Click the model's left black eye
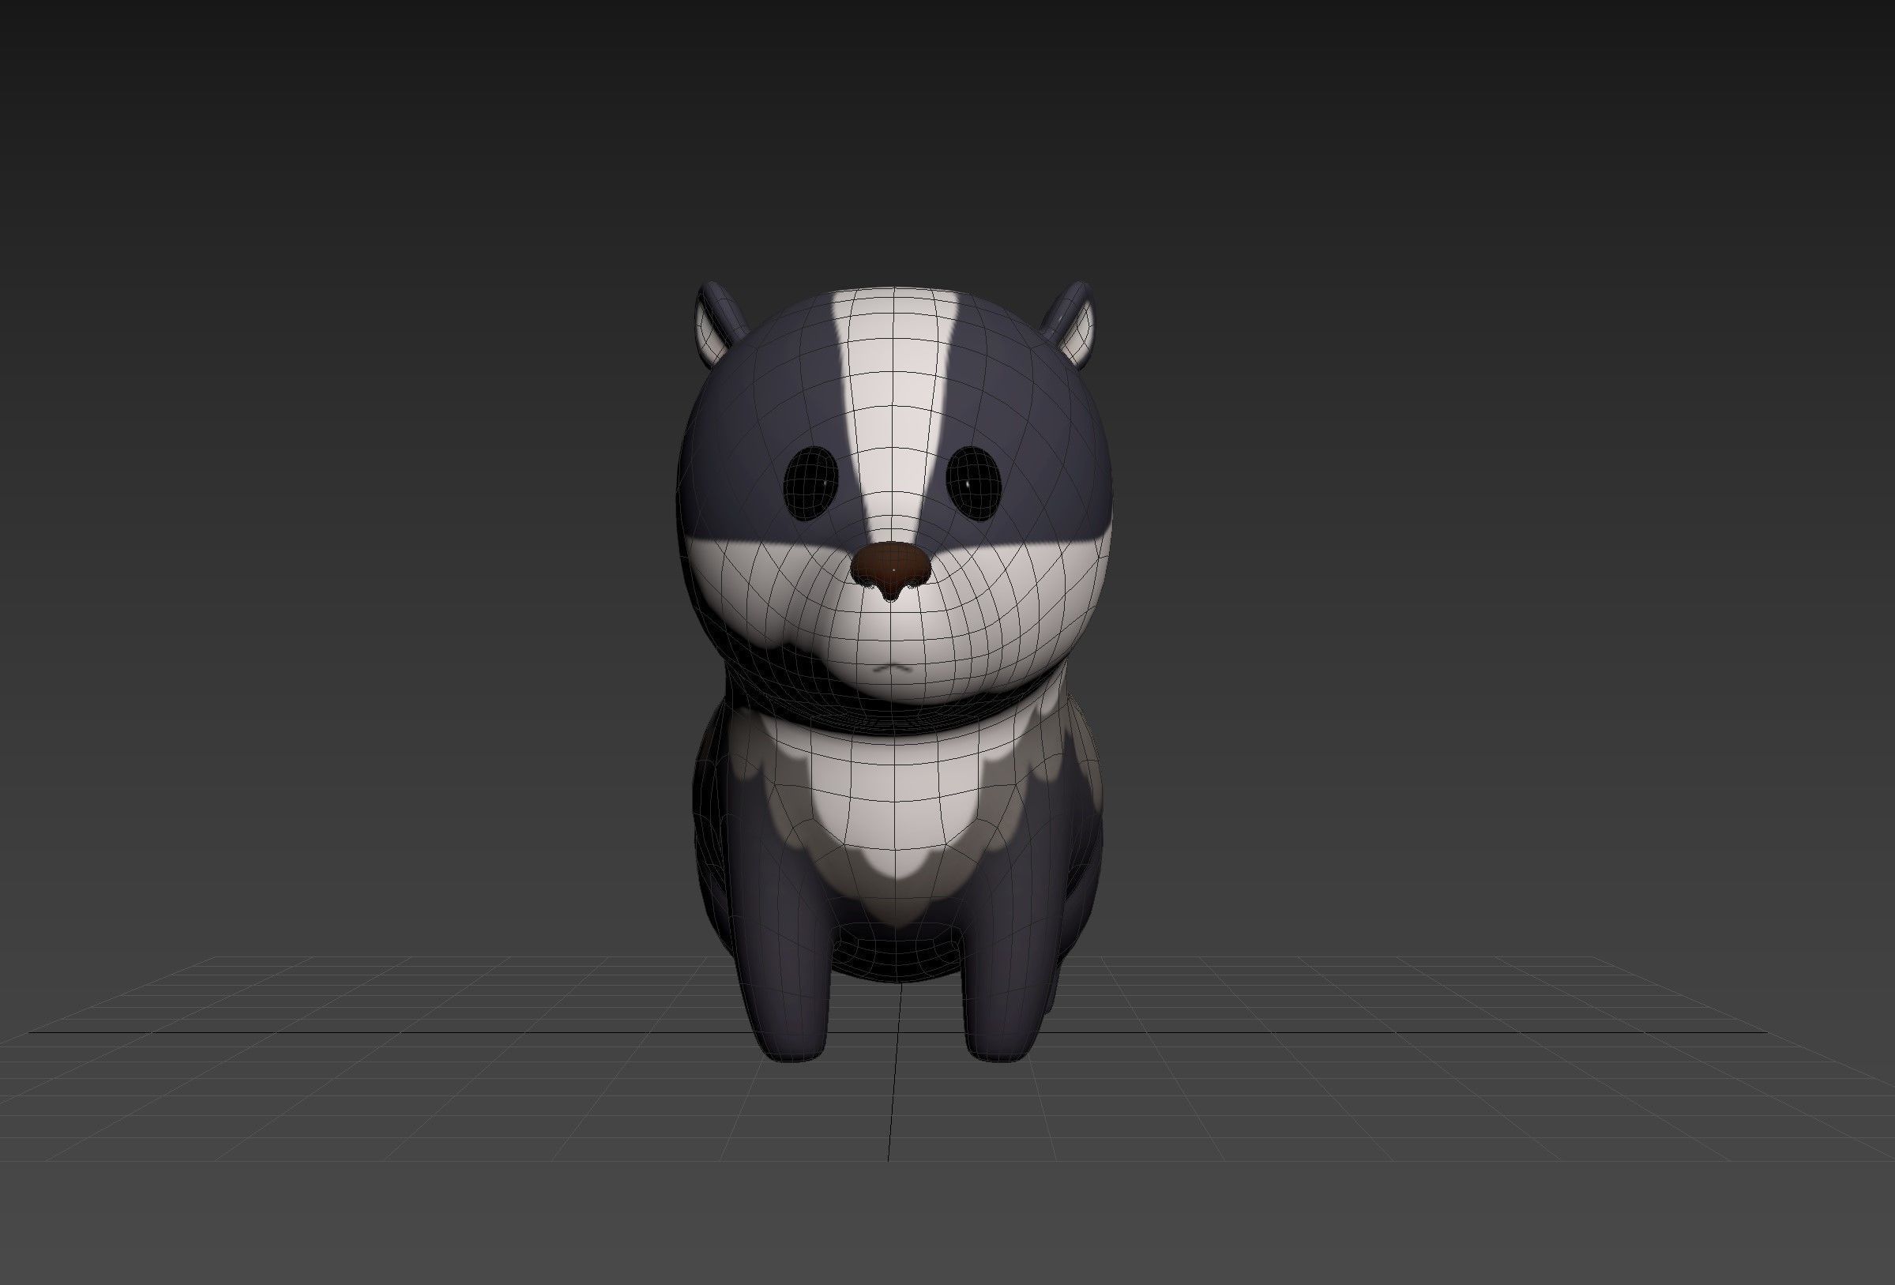 (x=811, y=482)
